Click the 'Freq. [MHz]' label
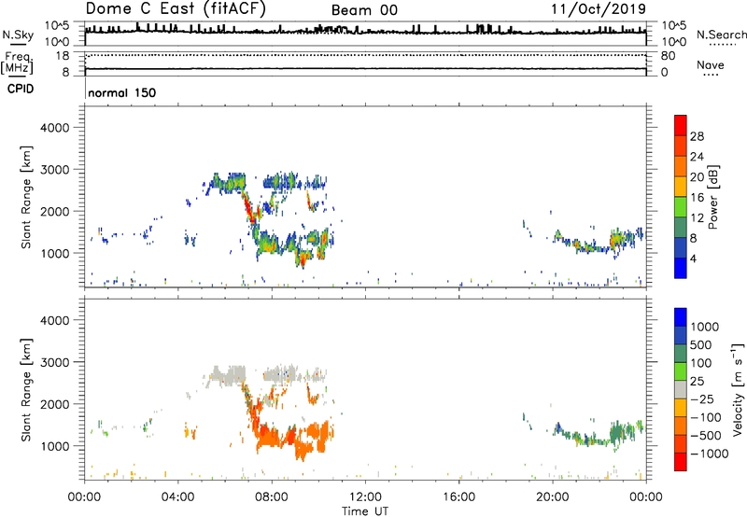 17,63
